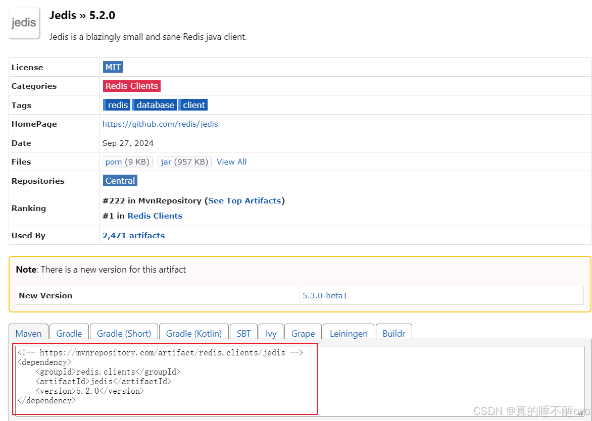Screen dimensions: 592x421
Task: Click the HomePage row label
Action: click(34, 124)
